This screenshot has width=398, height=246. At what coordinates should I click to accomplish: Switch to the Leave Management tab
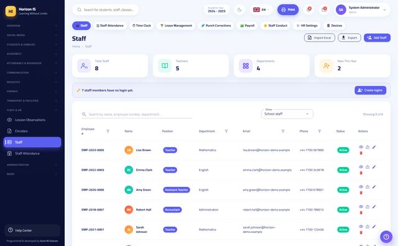pyautogui.click(x=176, y=25)
